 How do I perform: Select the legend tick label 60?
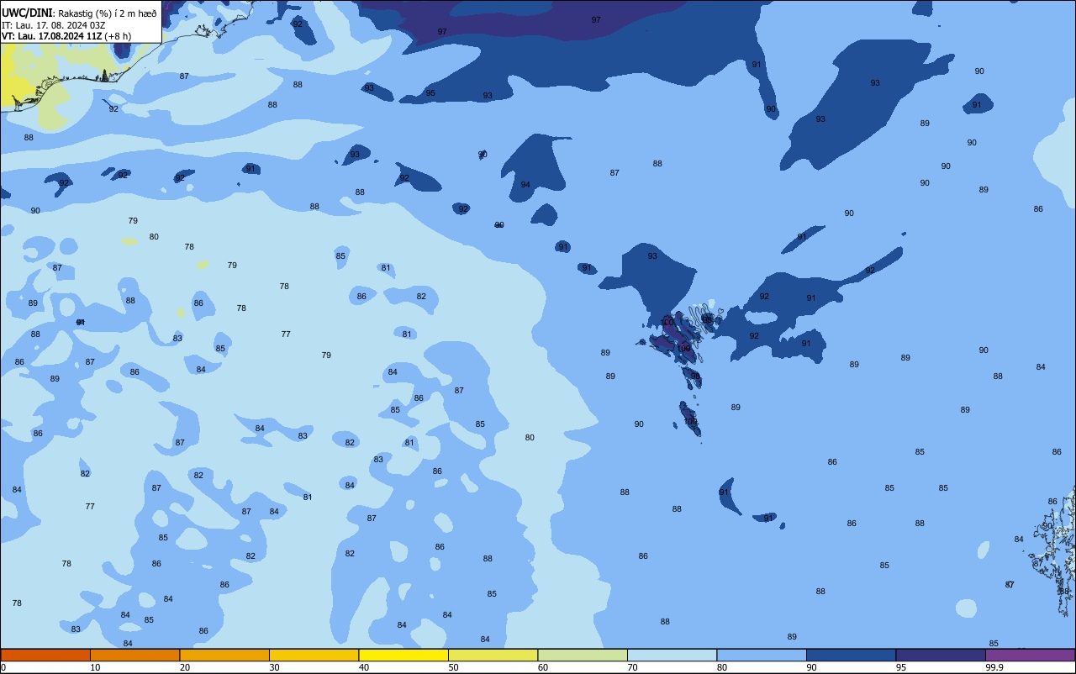click(543, 667)
